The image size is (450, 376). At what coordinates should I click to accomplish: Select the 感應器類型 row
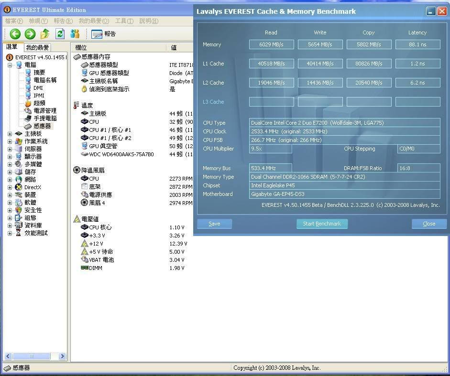pos(103,65)
